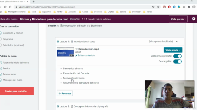The image size is (197, 110).
Task: Open course settings gear icon
Action: [x=194, y=19]
